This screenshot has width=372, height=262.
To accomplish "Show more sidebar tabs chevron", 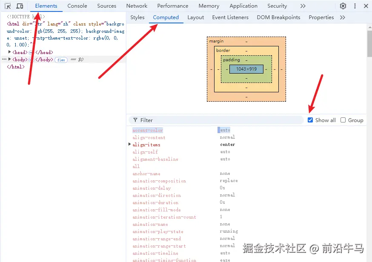I will click(x=342, y=17).
